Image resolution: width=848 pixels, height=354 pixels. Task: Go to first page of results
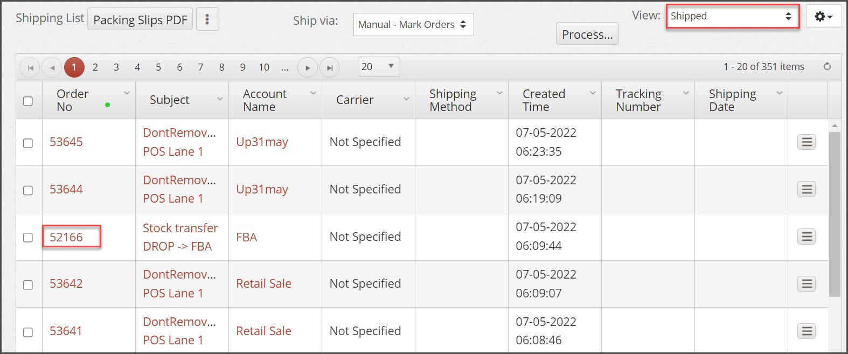click(30, 67)
